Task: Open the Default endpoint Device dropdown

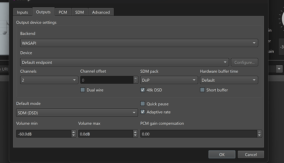Action: tap(124, 62)
